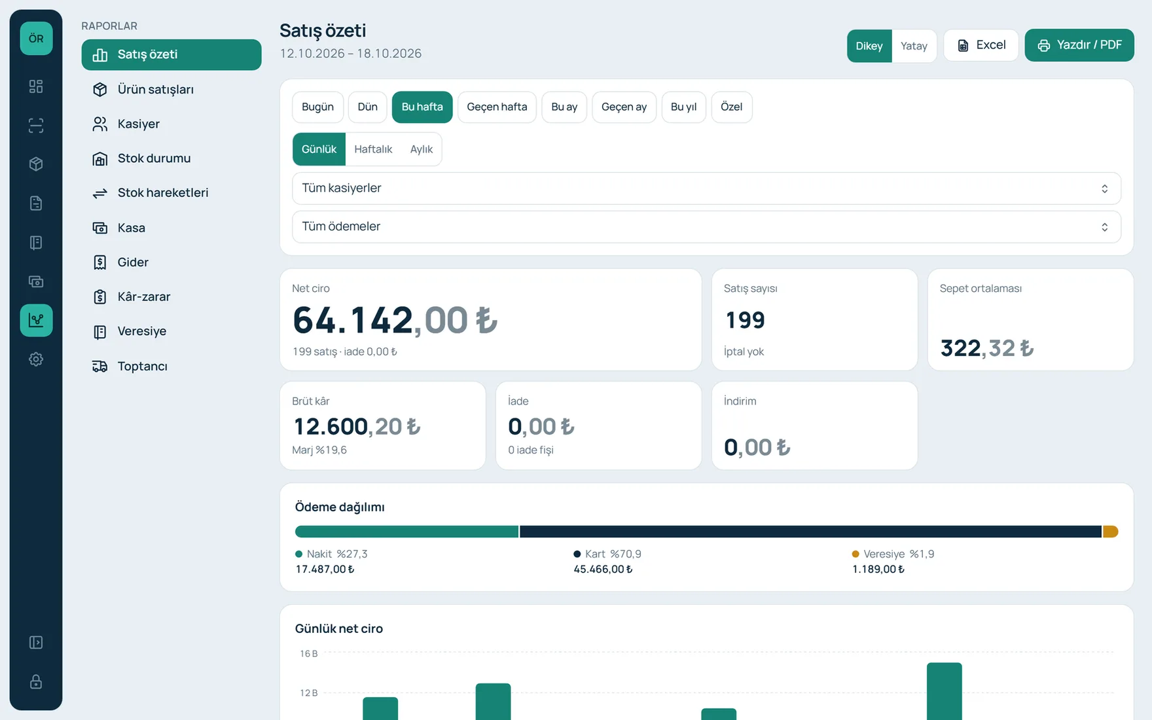Open the dashboard grid icon in the dark rail
1152x720 pixels.
[x=36, y=86]
